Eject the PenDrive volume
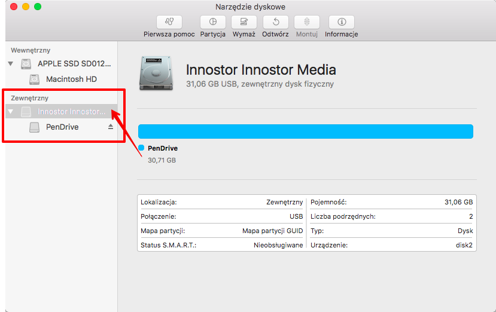 click(111, 127)
